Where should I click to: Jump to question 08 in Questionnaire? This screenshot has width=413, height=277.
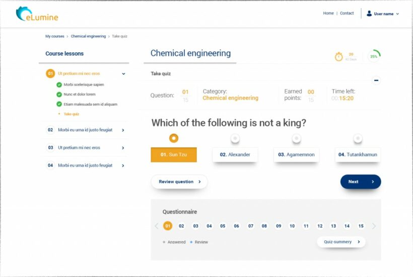click(x=264, y=226)
